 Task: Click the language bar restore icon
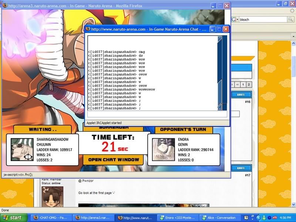pyautogui.click(x=252, y=216)
